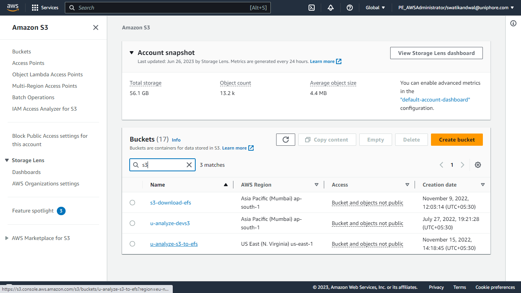Screen dimensions: 521x293
Task: Sort ascending by Name column arrow
Action: [x=226, y=185]
